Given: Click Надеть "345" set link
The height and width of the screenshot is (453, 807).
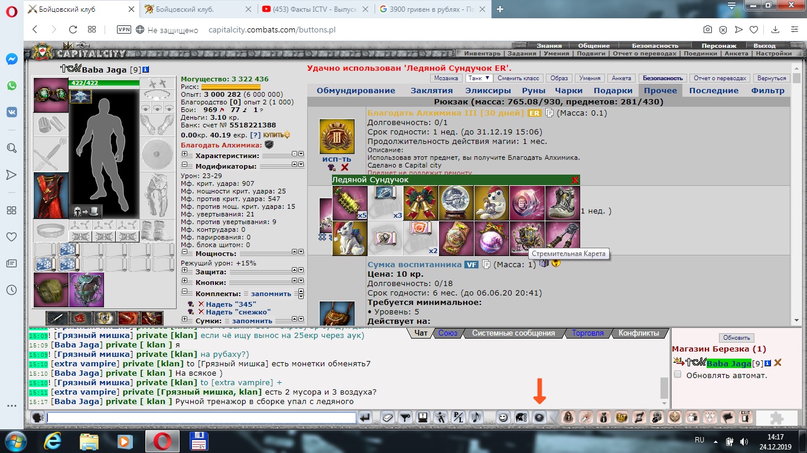Looking at the screenshot, I should (x=231, y=304).
